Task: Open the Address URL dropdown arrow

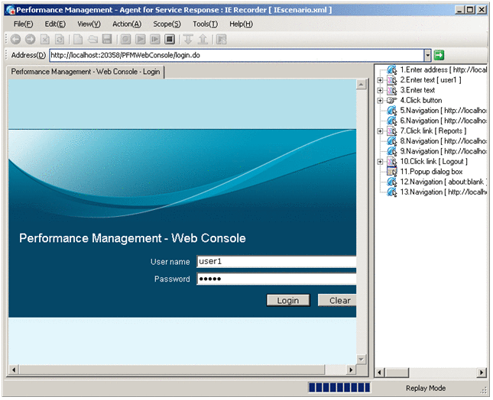Action: 428,55
